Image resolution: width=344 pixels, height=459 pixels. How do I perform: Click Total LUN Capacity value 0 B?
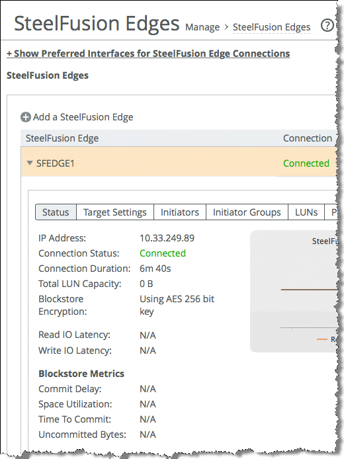146,284
